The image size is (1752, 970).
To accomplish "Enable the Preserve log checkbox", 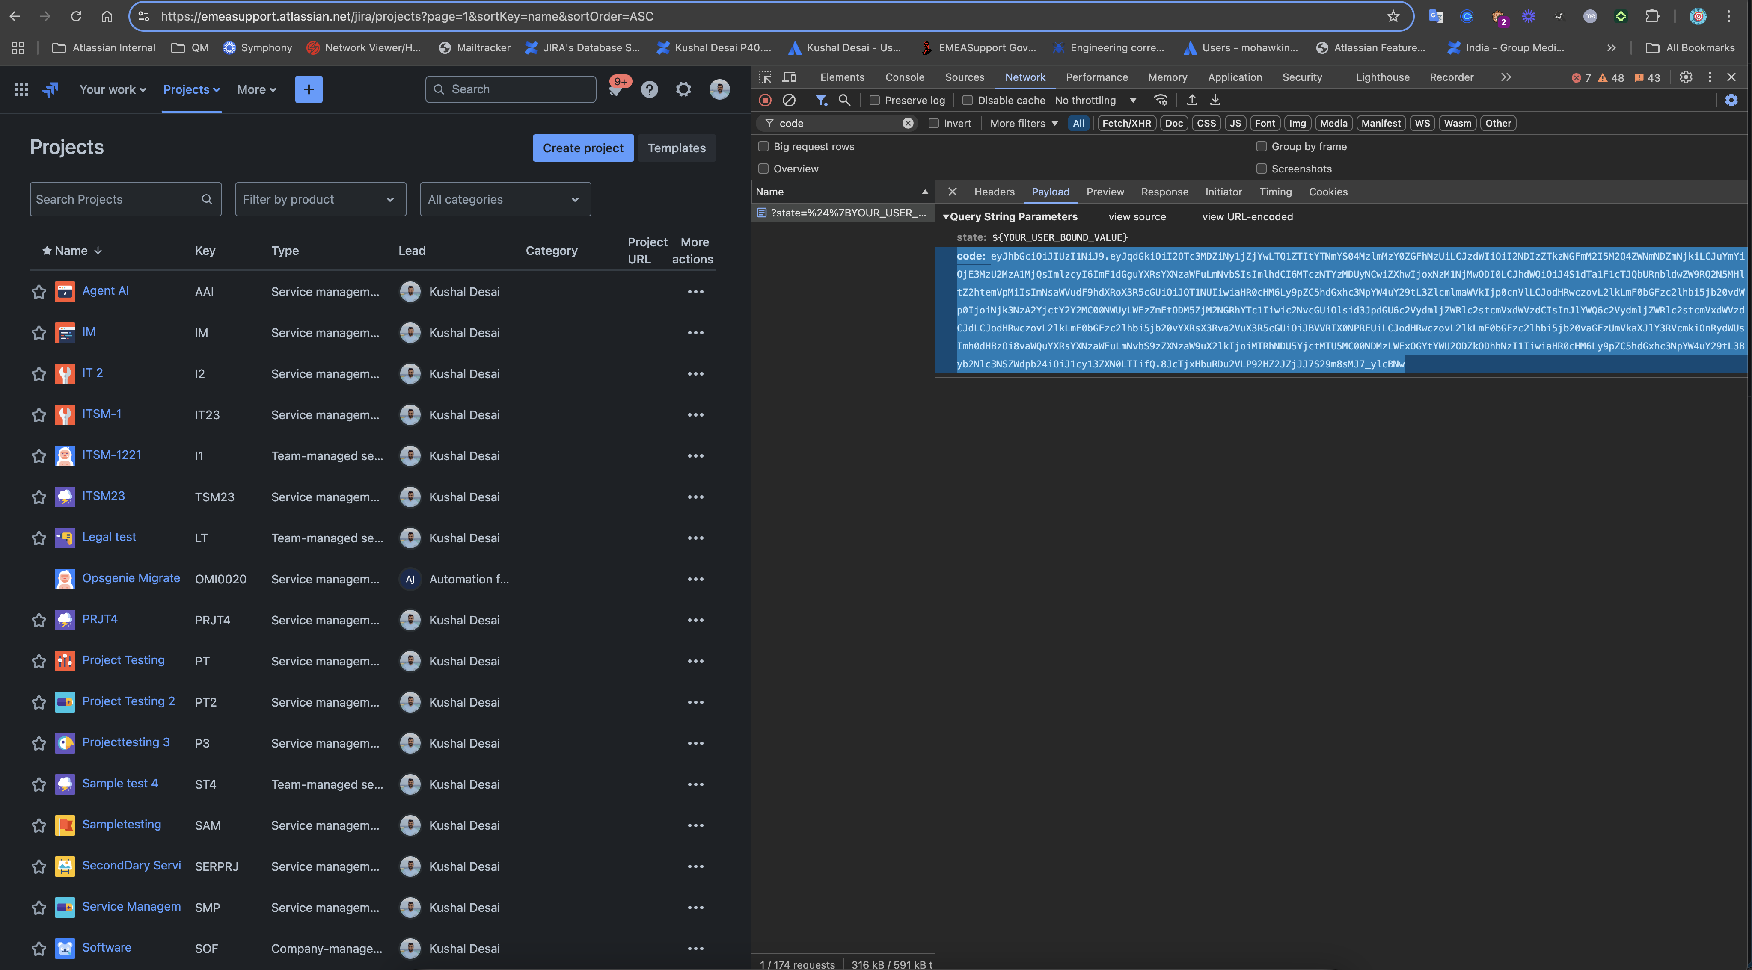I will tap(875, 100).
